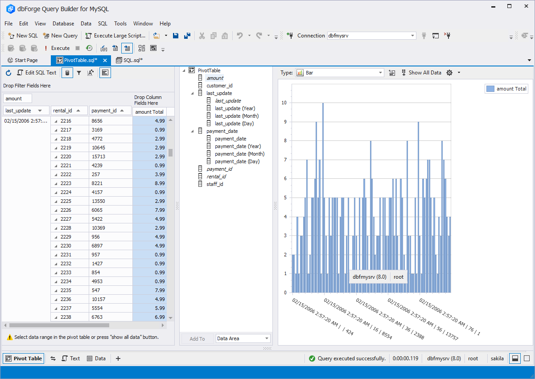Collapse the last_update tree node
Image resolution: width=535 pixels, height=379 pixels.
tap(193, 93)
